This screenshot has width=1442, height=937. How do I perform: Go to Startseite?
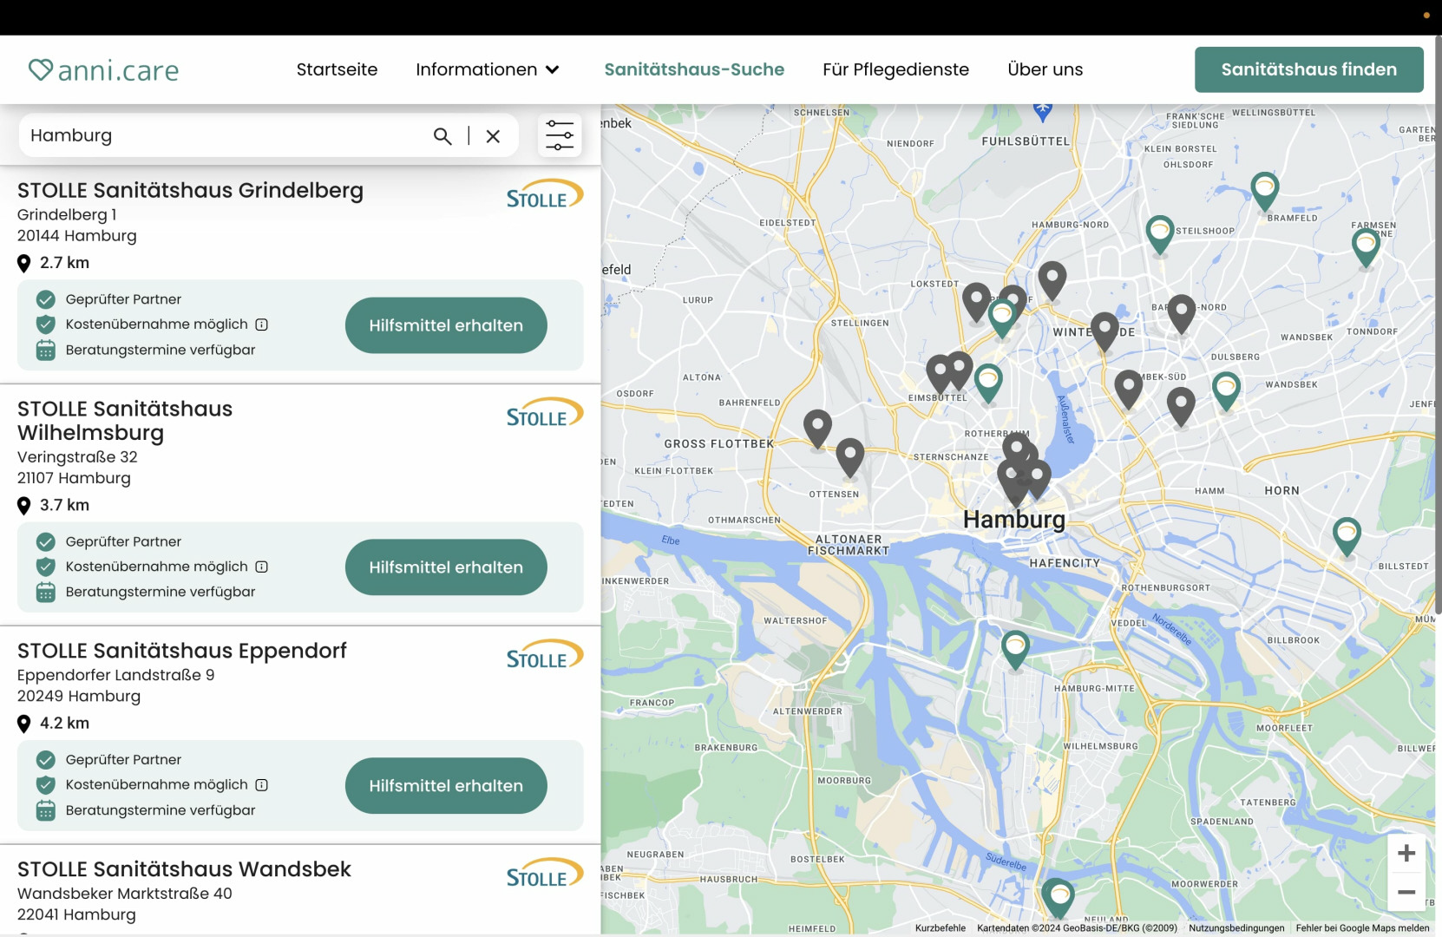pos(337,69)
